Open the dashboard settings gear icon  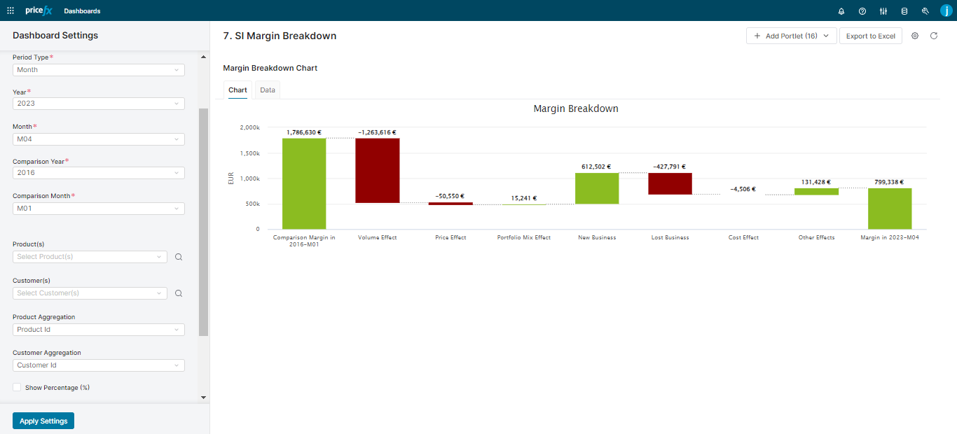(x=915, y=35)
